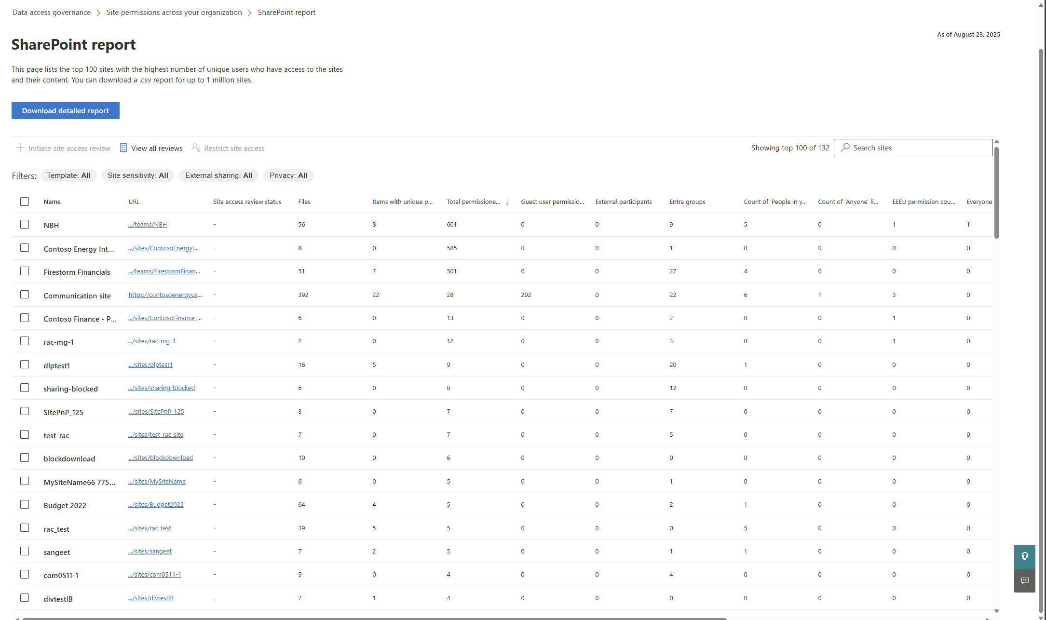Screen dimensions: 1046x620
Task: Click the View all reviews checklist icon
Action: (x=123, y=148)
